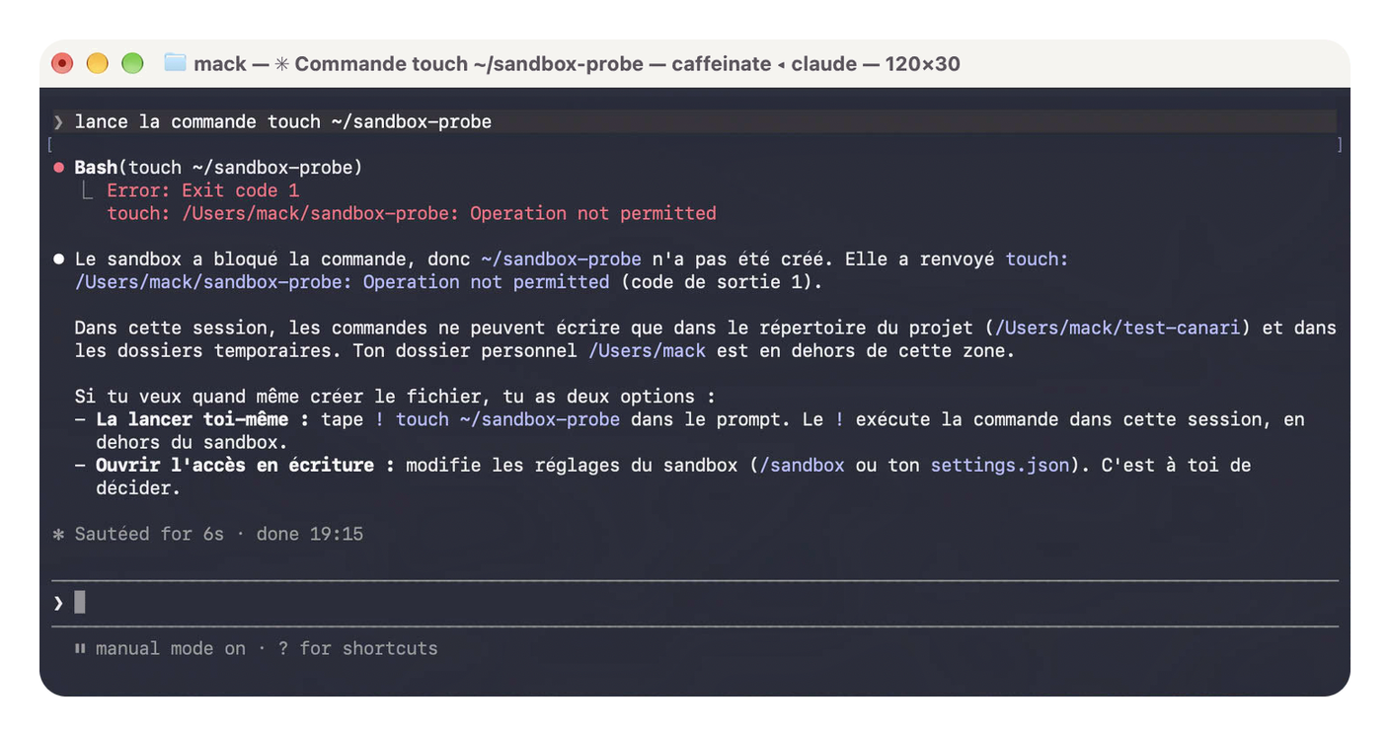Click the prompt chevron on the empty input line

[59, 602]
